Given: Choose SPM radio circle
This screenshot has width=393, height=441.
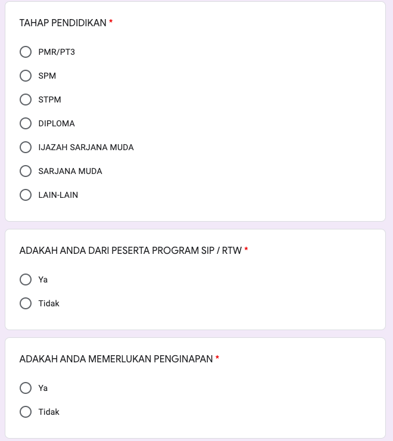Looking at the screenshot, I should click(26, 76).
